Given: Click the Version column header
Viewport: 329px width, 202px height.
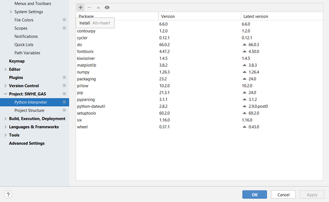Looking at the screenshot, I should pos(199,16).
